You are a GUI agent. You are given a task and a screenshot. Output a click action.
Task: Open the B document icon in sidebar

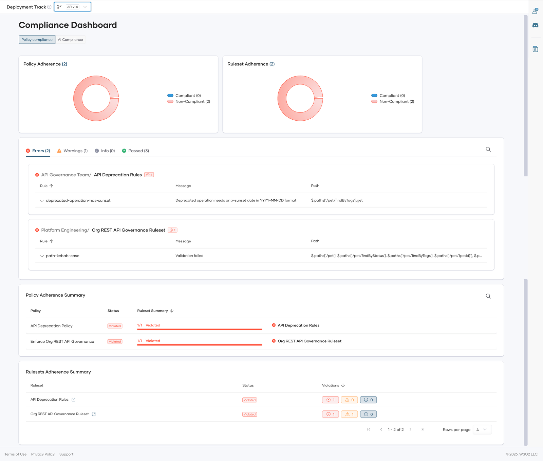[535, 49]
